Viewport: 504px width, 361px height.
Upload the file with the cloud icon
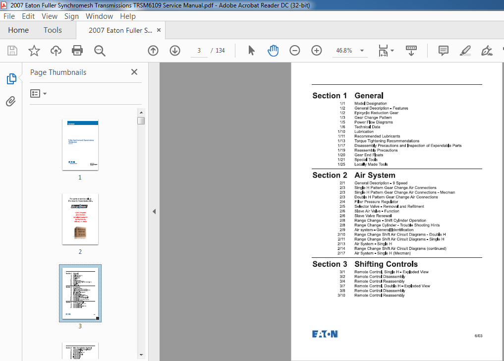56,51
